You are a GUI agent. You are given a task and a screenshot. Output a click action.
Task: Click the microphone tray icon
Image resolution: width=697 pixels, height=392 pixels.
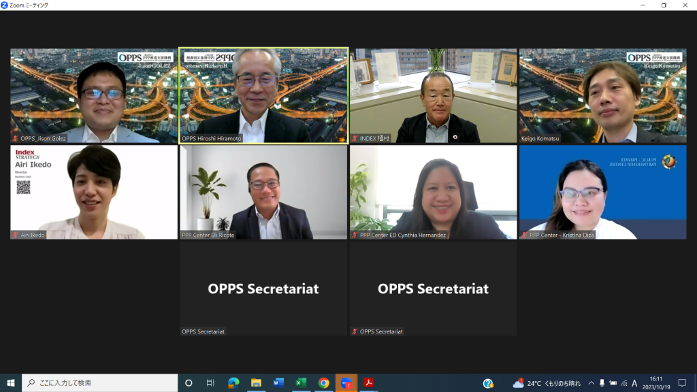click(602, 383)
